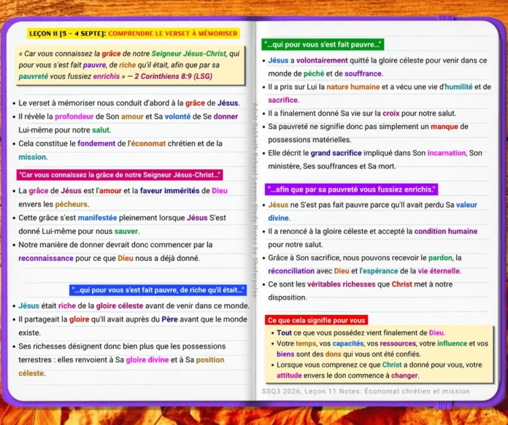Click the navy phrase "grand sacrifice"

tap(336, 153)
